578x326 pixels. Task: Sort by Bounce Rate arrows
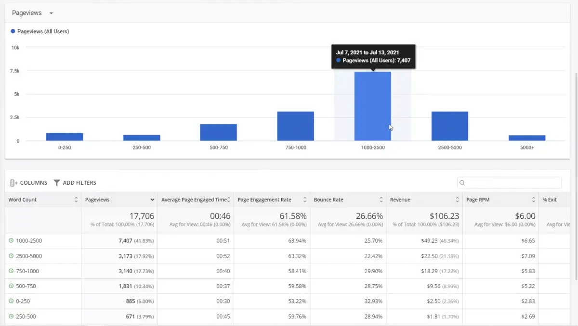point(381,200)
